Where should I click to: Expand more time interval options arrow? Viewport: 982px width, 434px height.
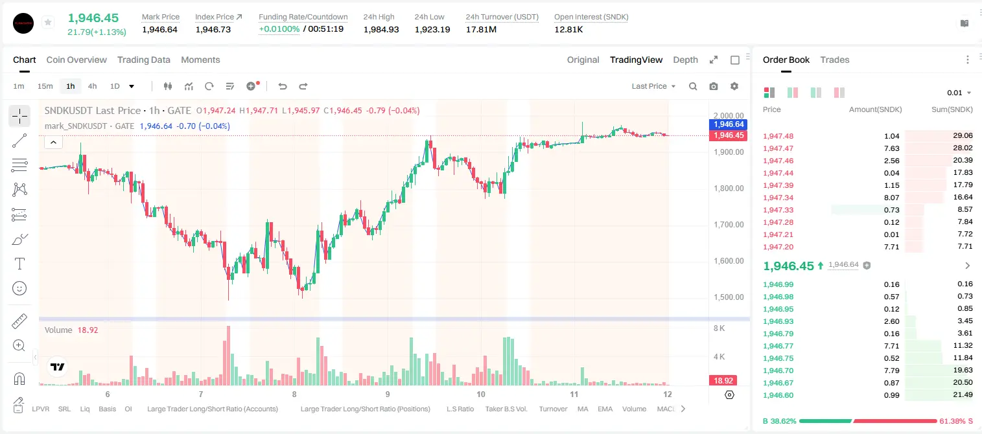(132, 86)
